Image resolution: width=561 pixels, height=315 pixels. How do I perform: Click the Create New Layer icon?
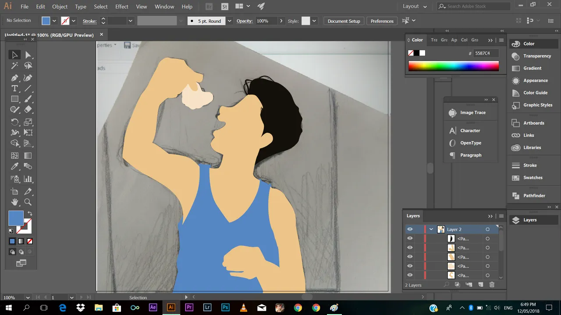coord(480,285)
